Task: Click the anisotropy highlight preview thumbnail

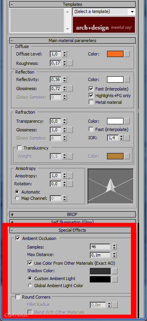Action: [x=111, y=186]
